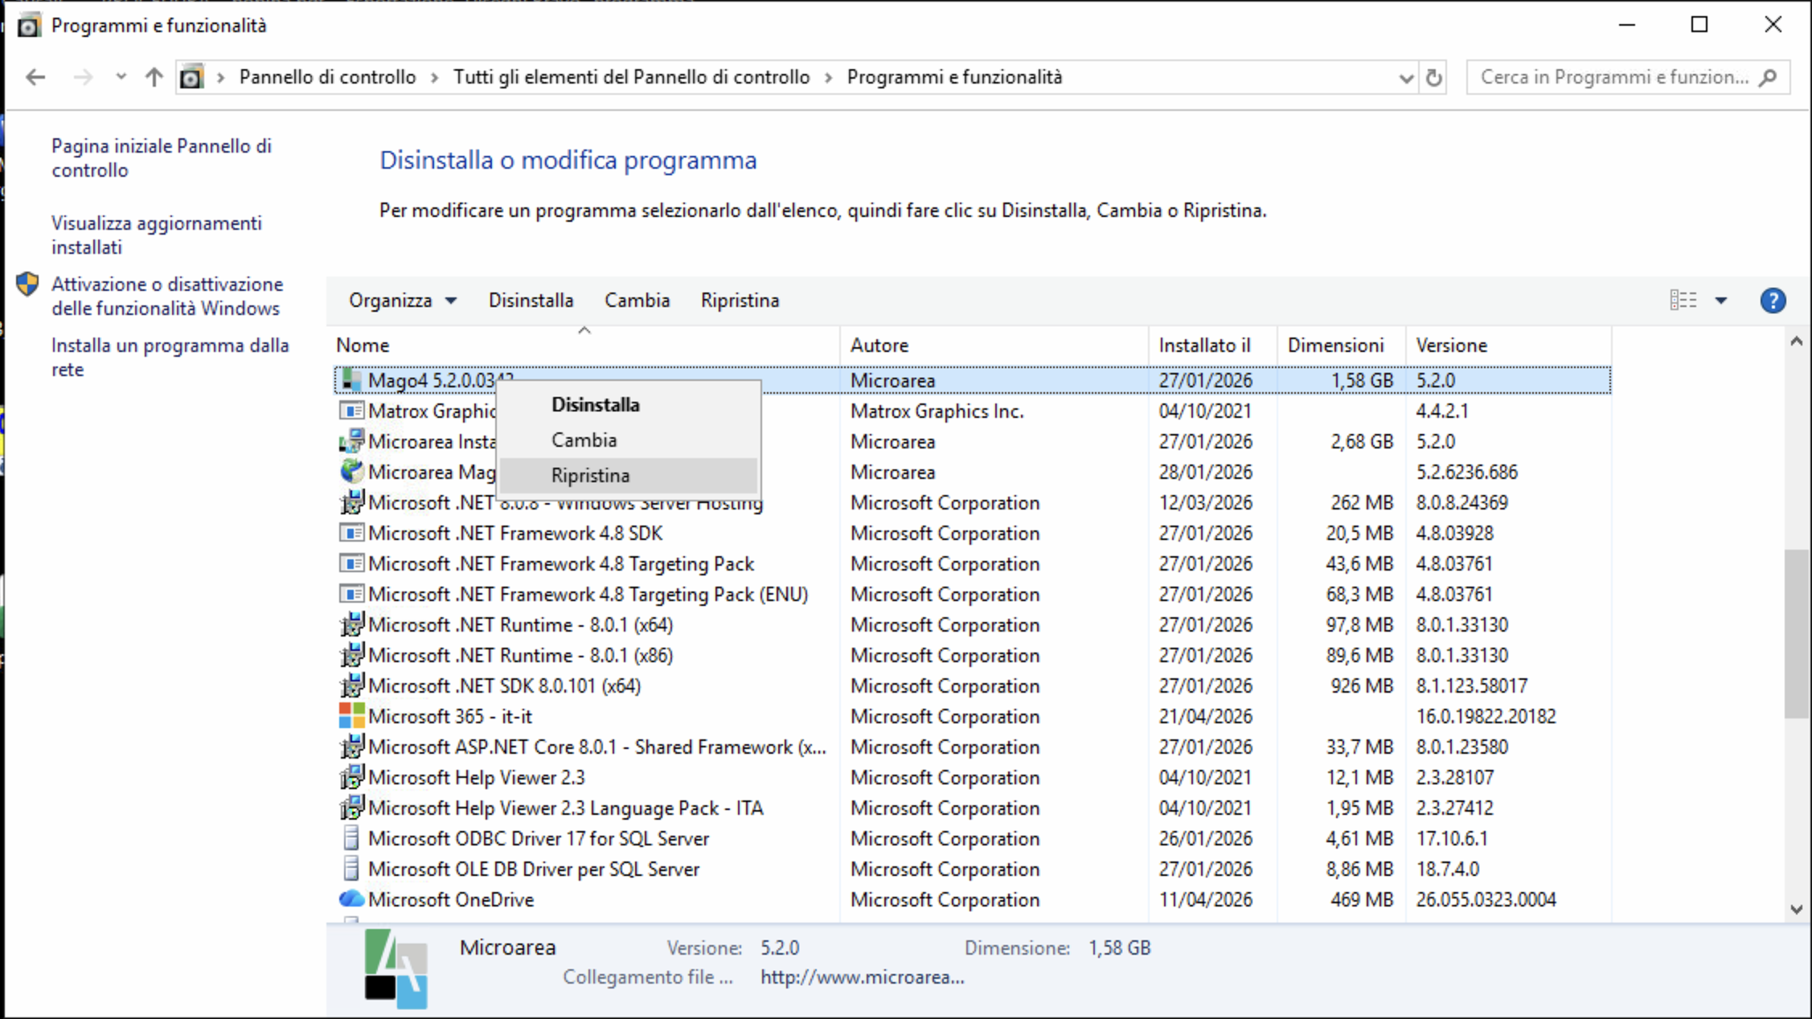Click the Microarea Installer row icon
The image size is (1812, 1019).
[x=351, y=441]
